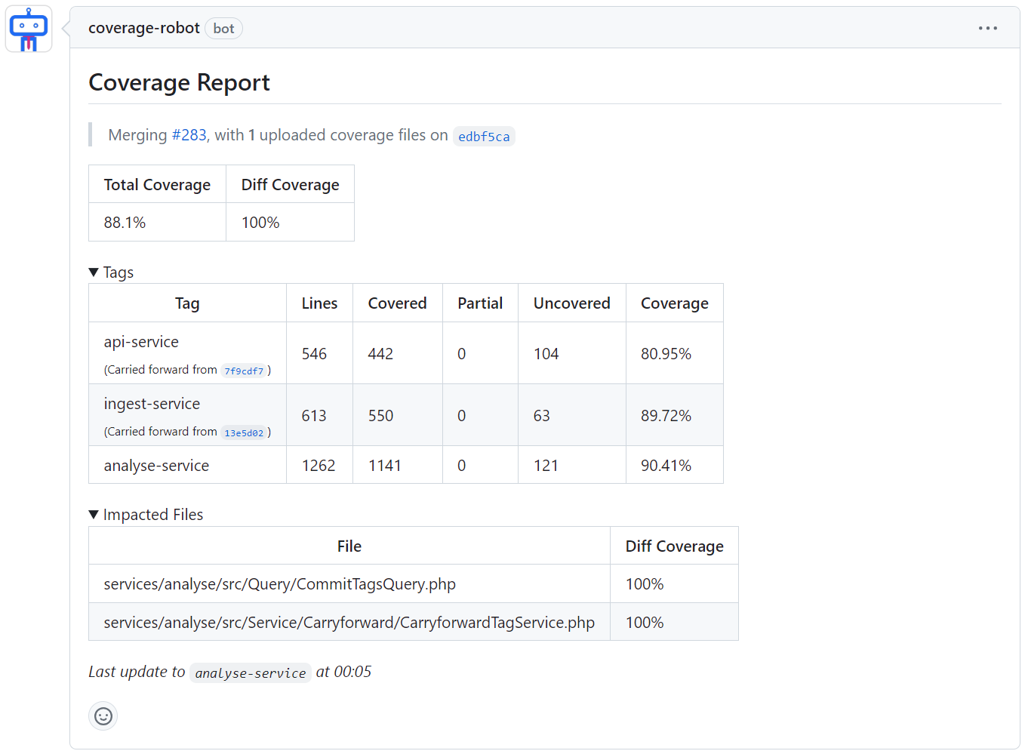
Task: Select the CarryforwardTagService.php file path
Action: pyautogui.click(x=349, y=623)
